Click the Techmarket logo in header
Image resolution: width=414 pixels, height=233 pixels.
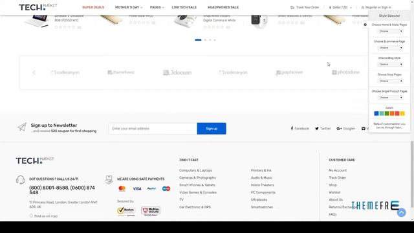tap(38, 7)
